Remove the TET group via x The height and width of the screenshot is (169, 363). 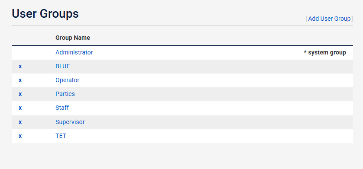pyautogui.click(x=20, y=136)
